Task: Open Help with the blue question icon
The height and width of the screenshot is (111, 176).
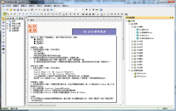Action: [x=51, y=10]
